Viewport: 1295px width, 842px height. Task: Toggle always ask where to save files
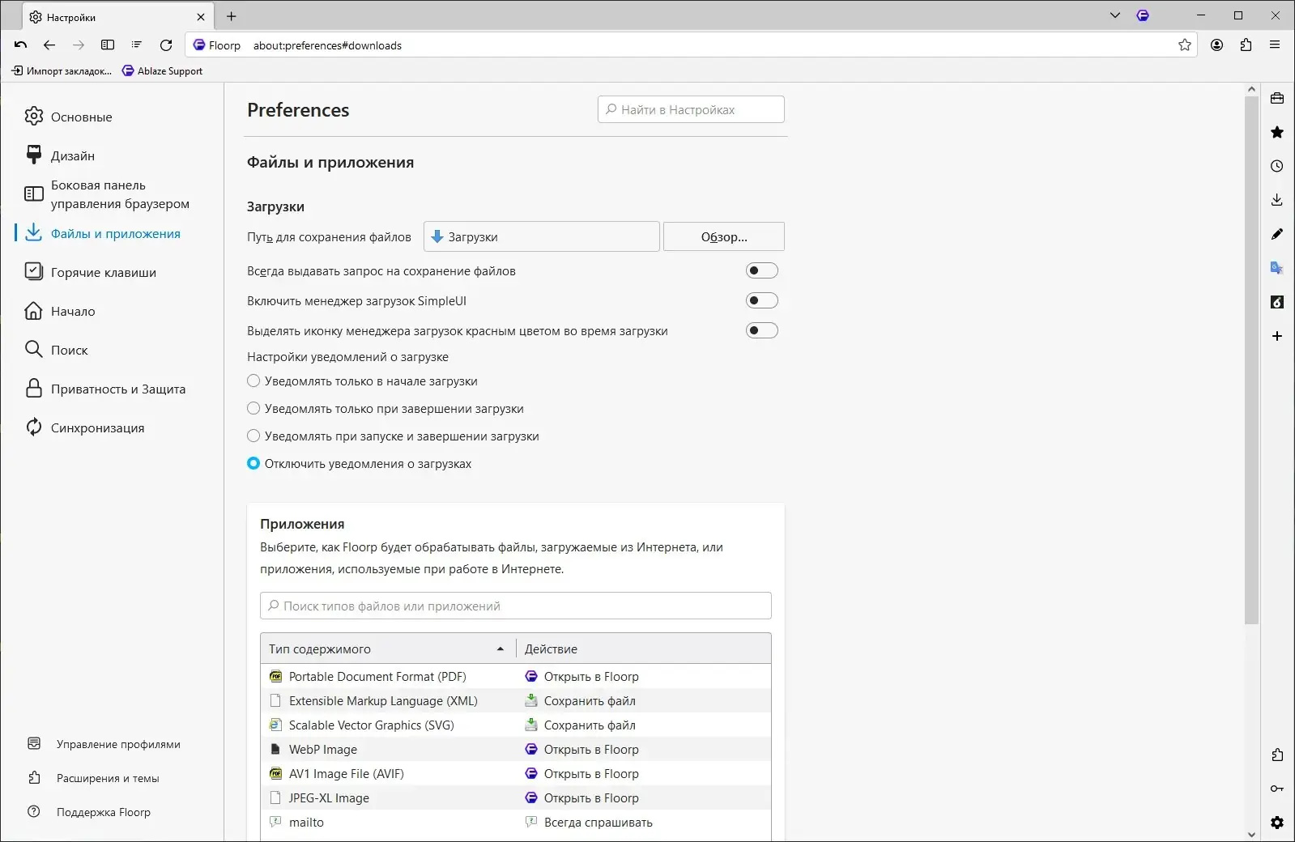[761, 270]
